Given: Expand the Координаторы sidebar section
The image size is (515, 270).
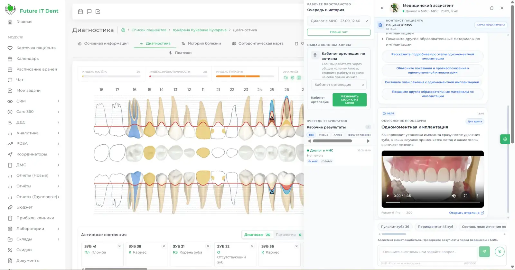Looking at the screenshot, I should (x=58, y=154).
